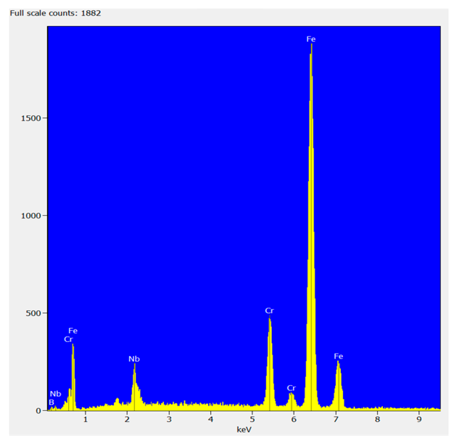Click the 500 tick label on the counts axis
Image resolution: width=454 pixels, height=442 pixels.
33,313
